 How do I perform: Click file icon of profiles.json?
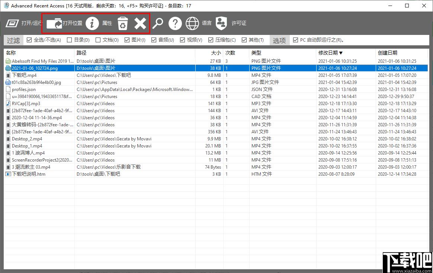tap(8, 90)
